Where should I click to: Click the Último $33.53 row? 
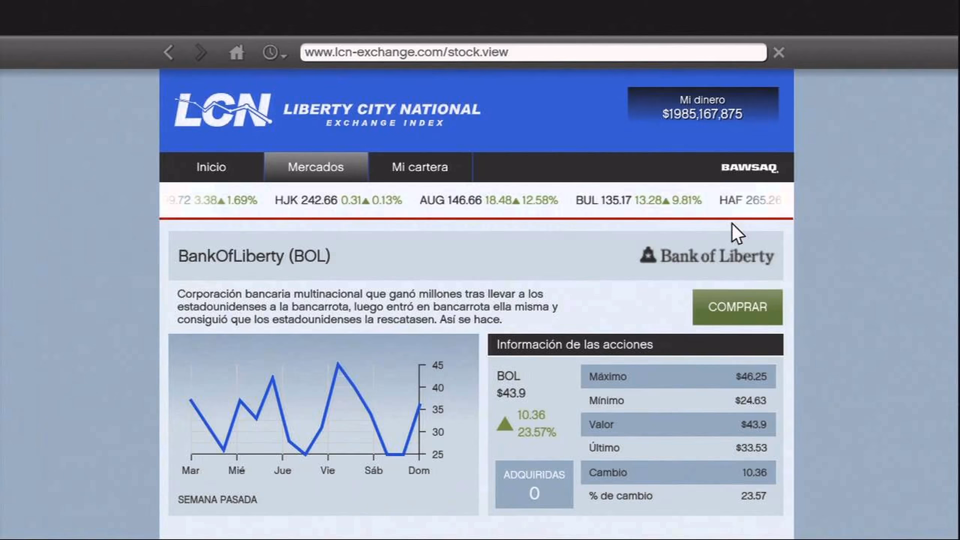[x=678, y=448]
